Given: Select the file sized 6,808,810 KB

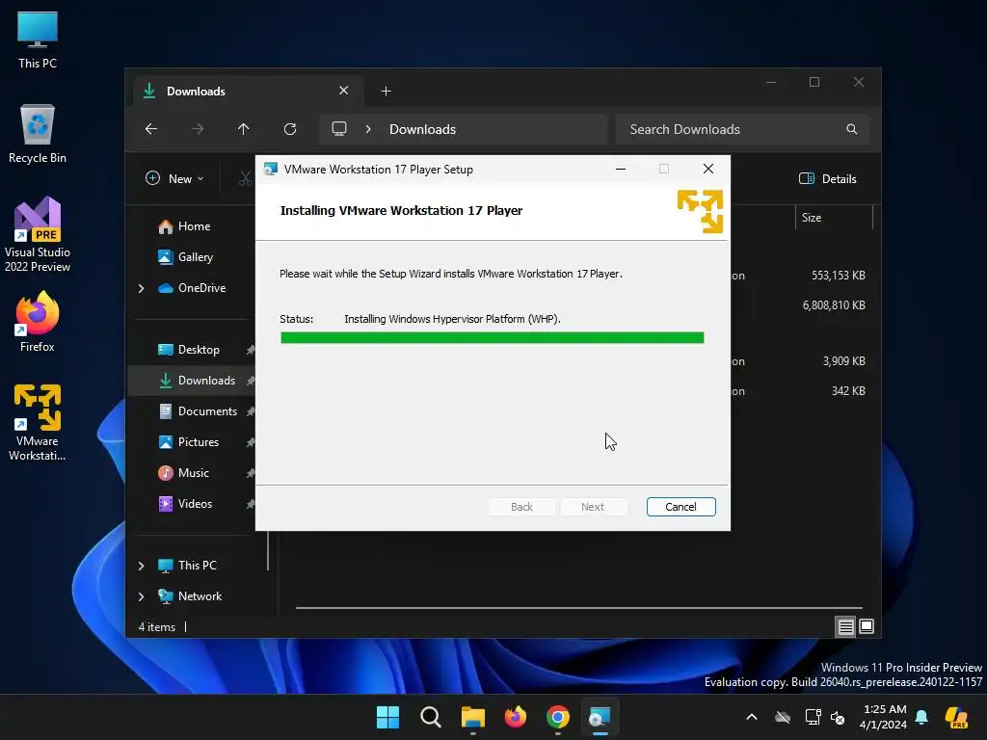Looking at the screenshot, I should pyautogui.click(x=834, y=305).
